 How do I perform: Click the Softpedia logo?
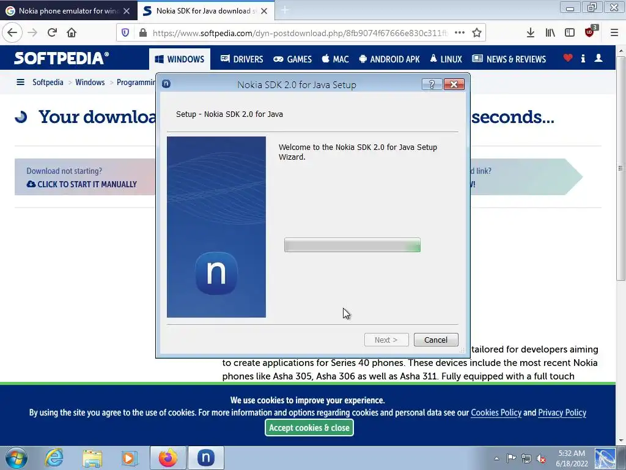62,58
